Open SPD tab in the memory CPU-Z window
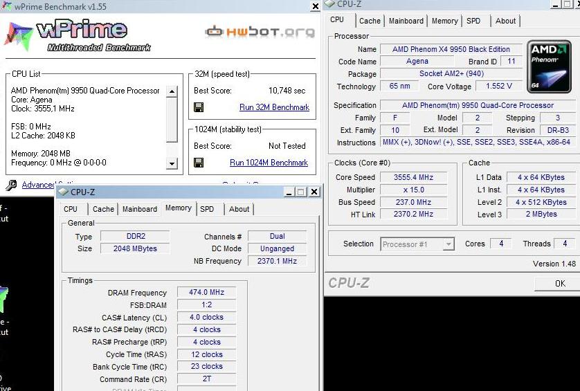This screenshot has height=391, width=580. (x=207, y=209)
